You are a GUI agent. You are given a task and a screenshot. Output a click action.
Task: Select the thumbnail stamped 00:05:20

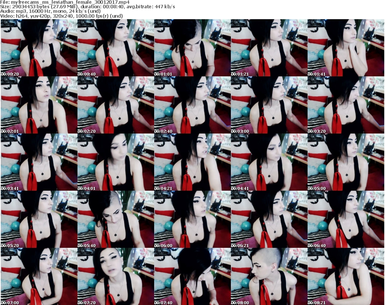[39, 220]
